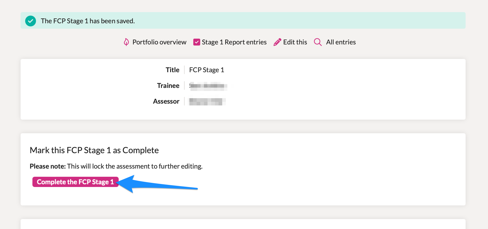Viewport: 488px width, 229px height.
Task: Click the Portfolio overview flame icon
Action: 126,42
